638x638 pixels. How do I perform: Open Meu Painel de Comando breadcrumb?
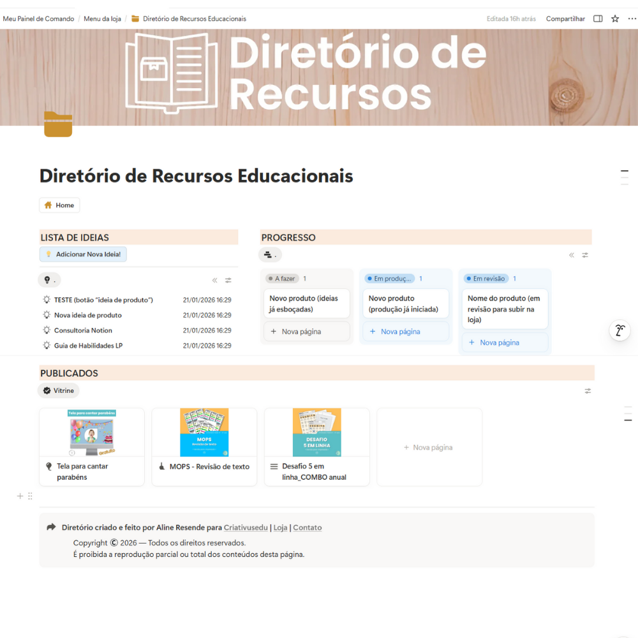pyautogui.click(x=38, y=19)
